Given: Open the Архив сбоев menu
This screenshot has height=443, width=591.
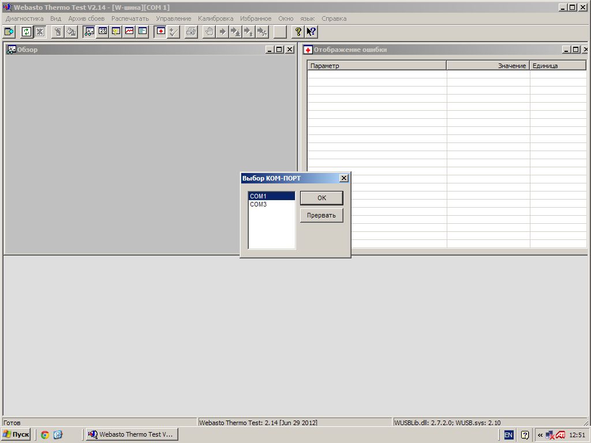Looking at the screenshot, I should (87, 18).
